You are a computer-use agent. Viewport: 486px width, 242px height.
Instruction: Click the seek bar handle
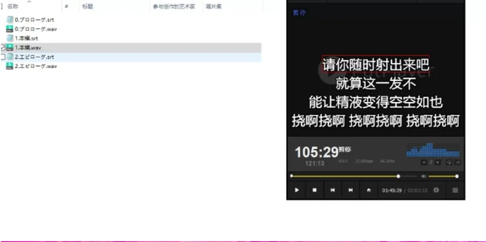[398, 176]
